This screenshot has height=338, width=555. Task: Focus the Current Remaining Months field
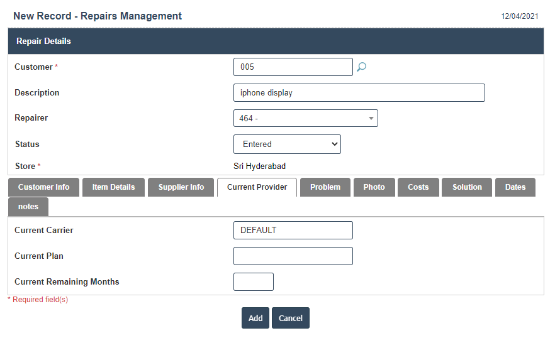coord(253,282)
